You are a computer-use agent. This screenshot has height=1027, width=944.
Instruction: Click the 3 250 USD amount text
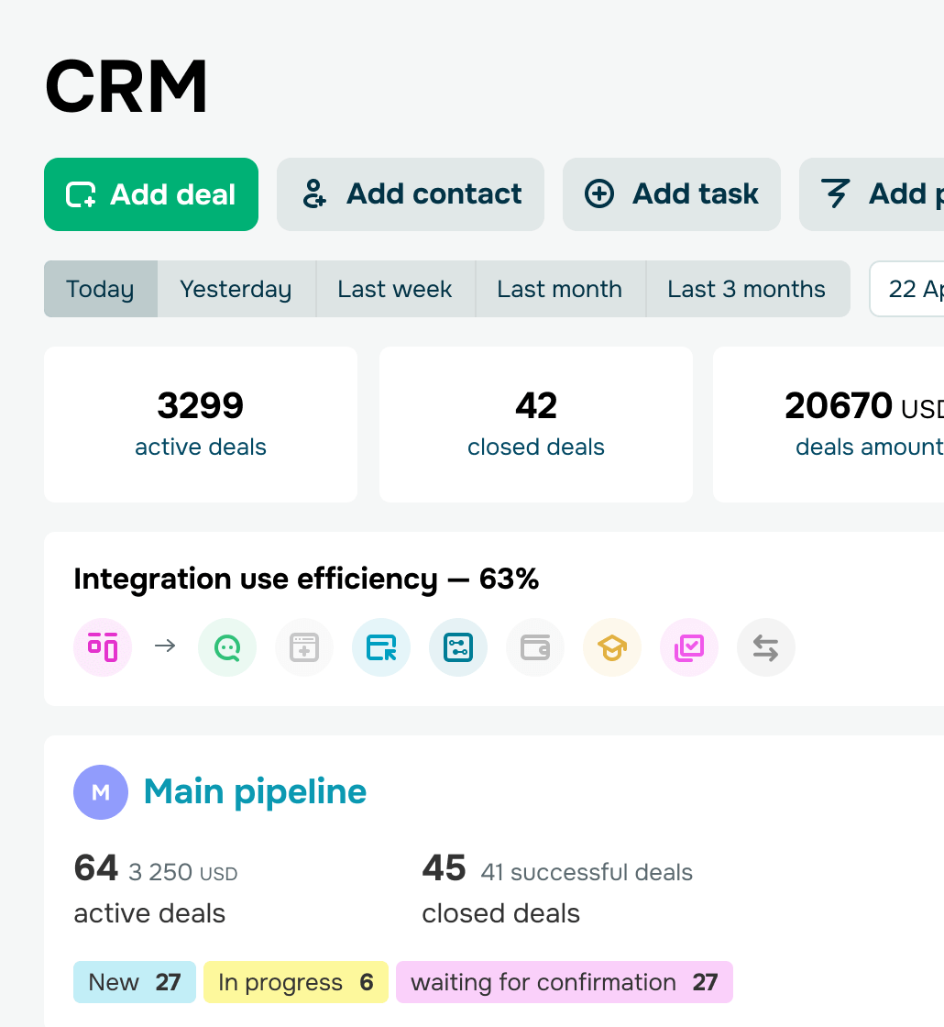pos(183,872)
